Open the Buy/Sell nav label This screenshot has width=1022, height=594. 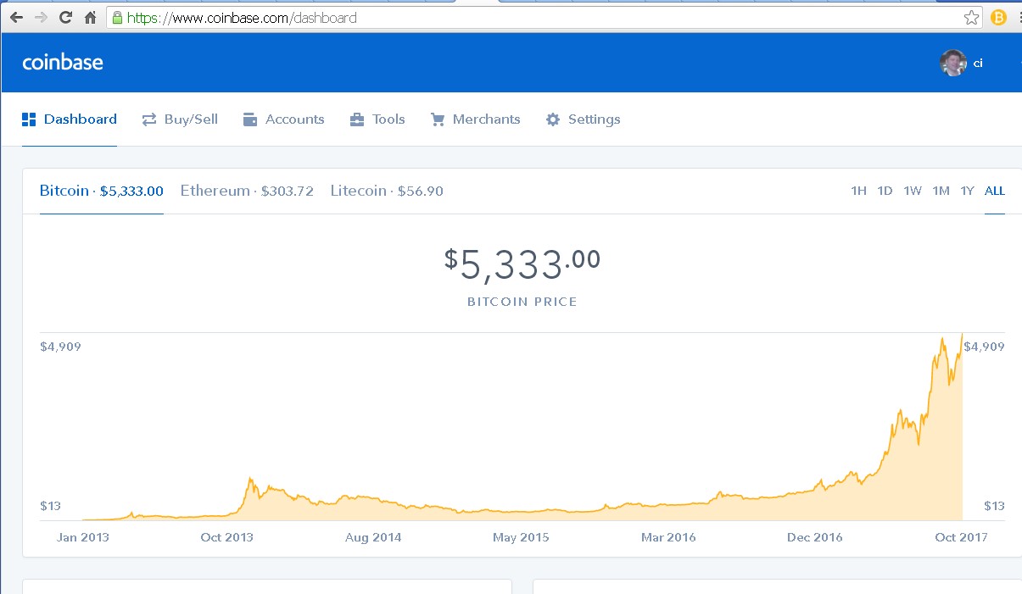tap(191, 119)
